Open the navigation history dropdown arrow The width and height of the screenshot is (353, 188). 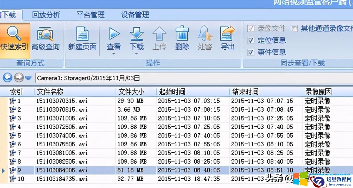tap(28, 78)
